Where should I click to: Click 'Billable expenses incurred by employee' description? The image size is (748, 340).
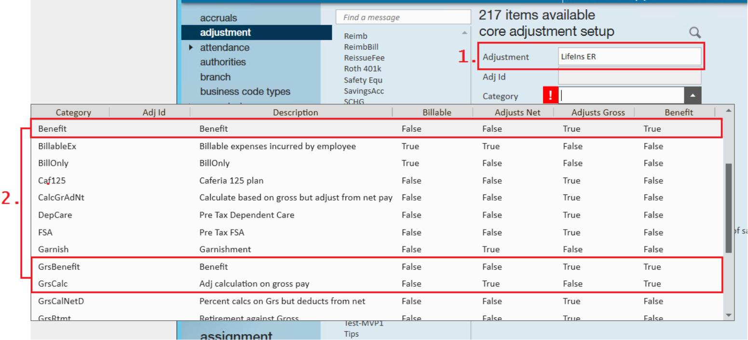pyautogui.click(x=277, y=146)
